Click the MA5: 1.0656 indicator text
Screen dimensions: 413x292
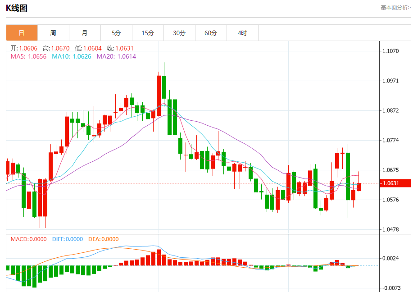tap(28, 56)
